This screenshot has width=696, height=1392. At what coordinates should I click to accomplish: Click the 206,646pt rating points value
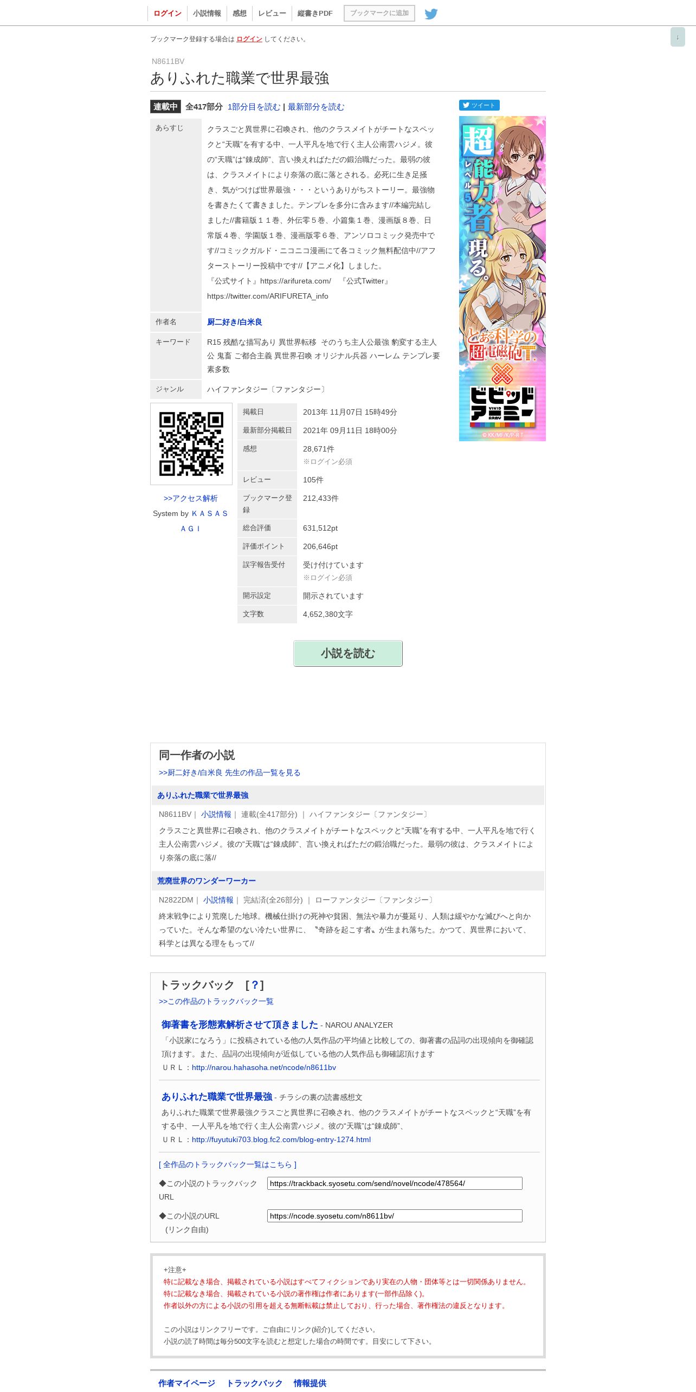click(320, 546)
